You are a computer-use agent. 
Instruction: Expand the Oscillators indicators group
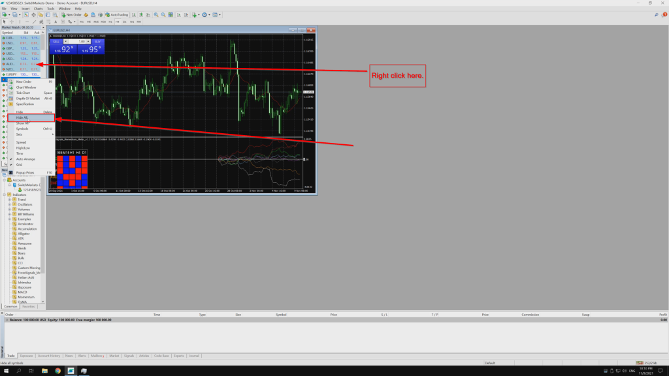coord(9,205)
